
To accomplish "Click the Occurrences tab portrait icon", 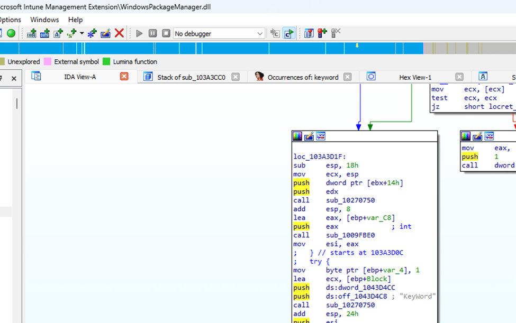I will pos(259,76).
